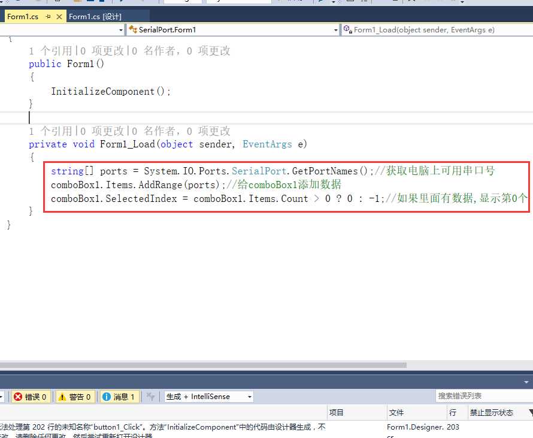Open '0 名作者, 0 项更改' above public Form1()
Screen dimensions: 533x438
tap(181, 51)
